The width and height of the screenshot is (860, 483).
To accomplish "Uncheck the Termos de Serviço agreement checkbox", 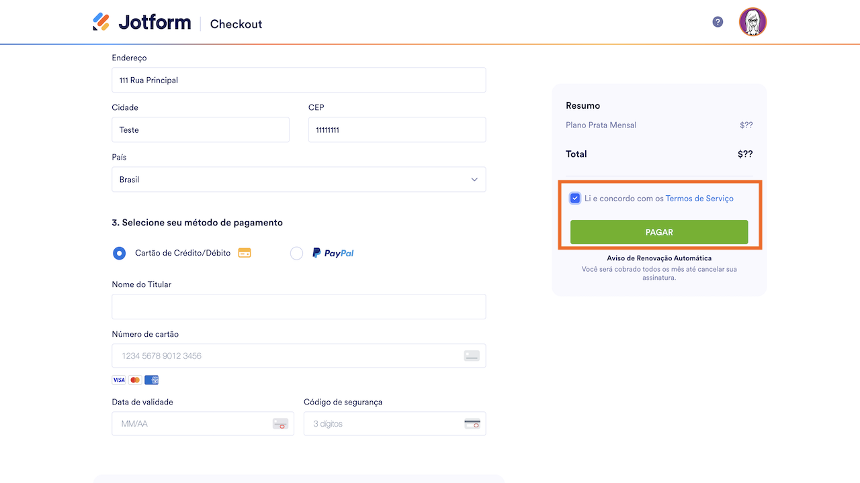I will pyautogui.click(x=575, y=199).
